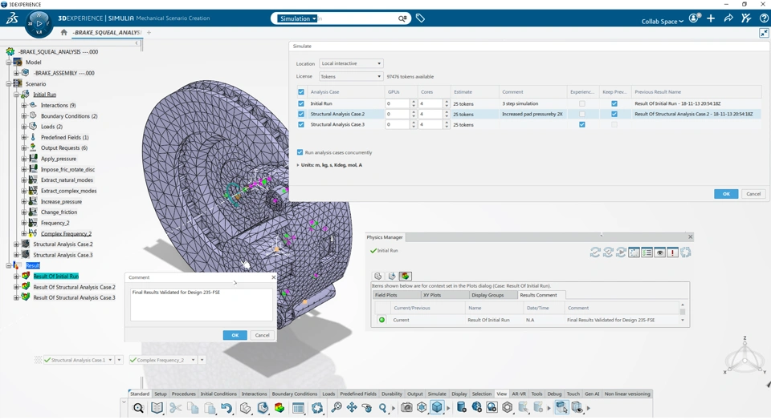The width and height of the screenshot is (771, 420).
Task: Open the Complex Frequency_2 step dropdown
Action: click(x=194, y=360)
